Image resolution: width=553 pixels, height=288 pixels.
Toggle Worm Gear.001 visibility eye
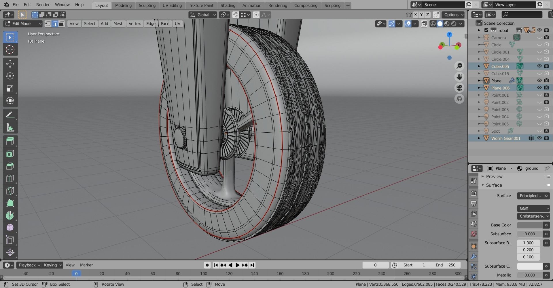[539, 138]
